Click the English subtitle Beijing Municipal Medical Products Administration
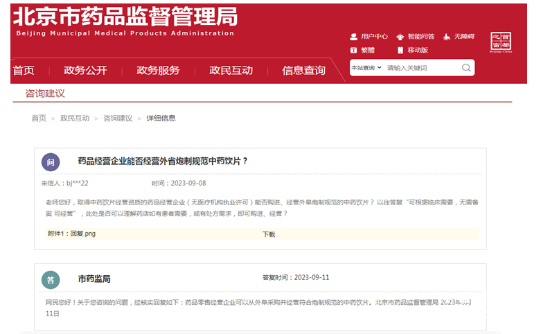This screenshot has width=541, height=334. [x=125, y=33]
